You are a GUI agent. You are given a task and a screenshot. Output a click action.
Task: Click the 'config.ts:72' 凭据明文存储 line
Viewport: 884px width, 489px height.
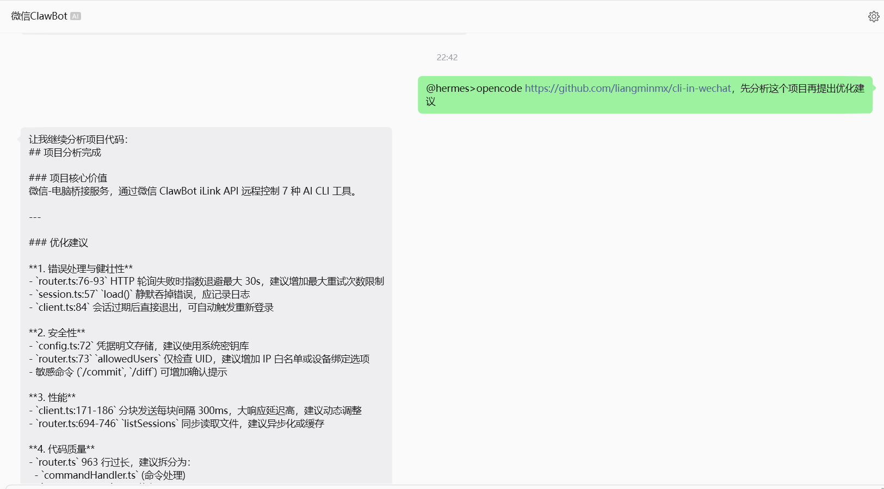click(x=139, y=346)
